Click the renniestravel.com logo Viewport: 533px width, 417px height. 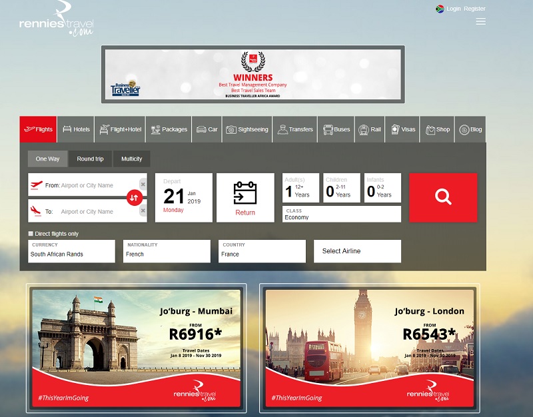pos(57,19)
